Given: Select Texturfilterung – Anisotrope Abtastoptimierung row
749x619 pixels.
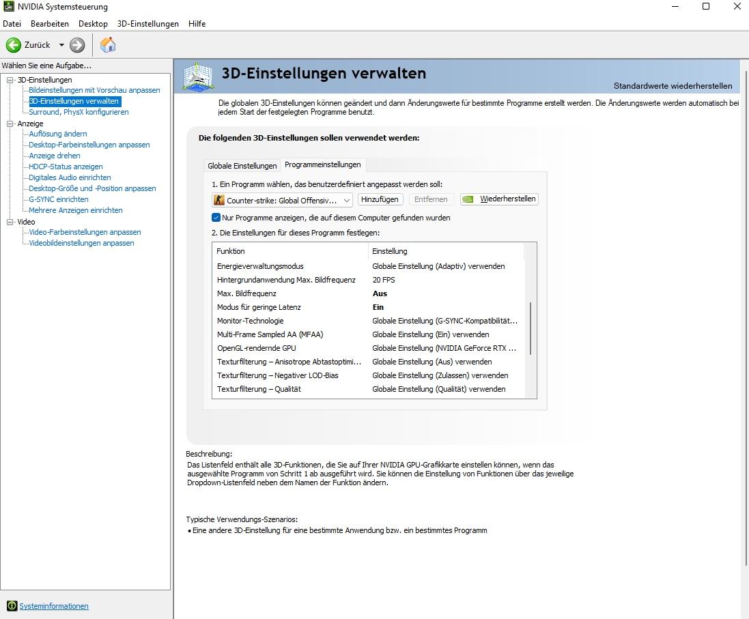Looking at the screenshot, I should [x=368, y=362].
